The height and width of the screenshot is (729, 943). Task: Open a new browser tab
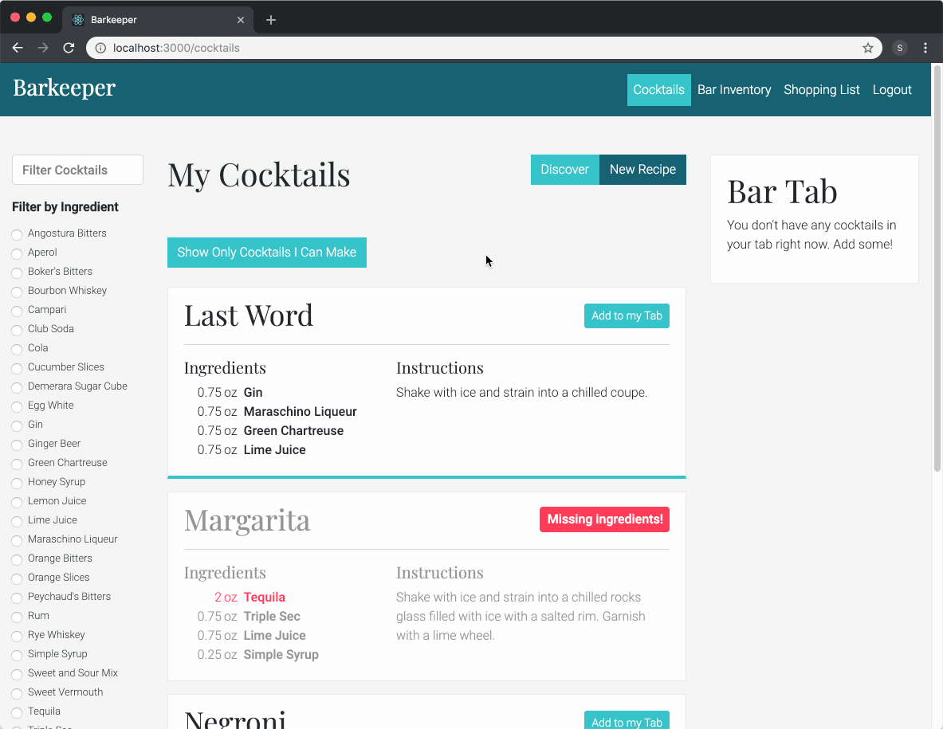(x=271, y=20)
